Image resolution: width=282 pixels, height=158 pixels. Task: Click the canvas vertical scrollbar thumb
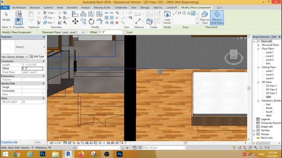point(249,88)
